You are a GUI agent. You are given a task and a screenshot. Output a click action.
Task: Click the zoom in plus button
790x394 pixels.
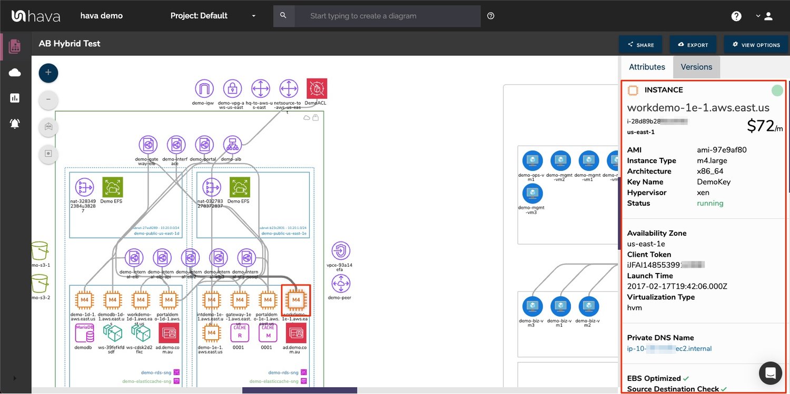pos(48,73)
